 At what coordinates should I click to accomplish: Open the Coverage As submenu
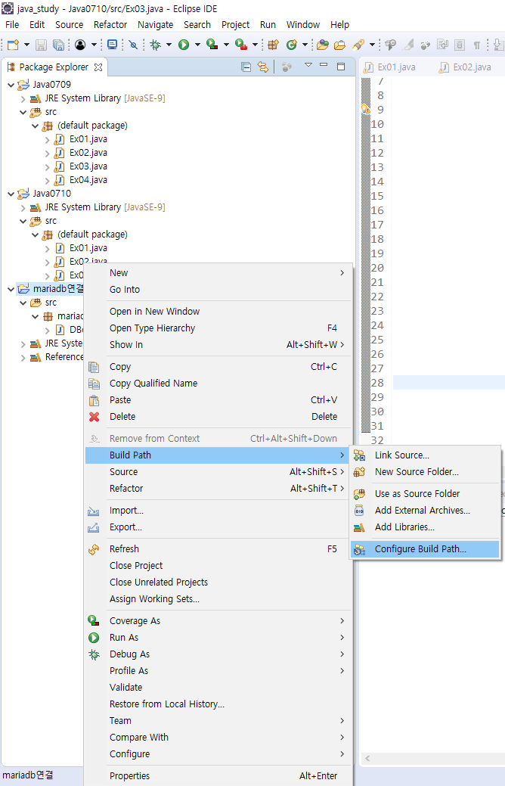tap(218, 621)
